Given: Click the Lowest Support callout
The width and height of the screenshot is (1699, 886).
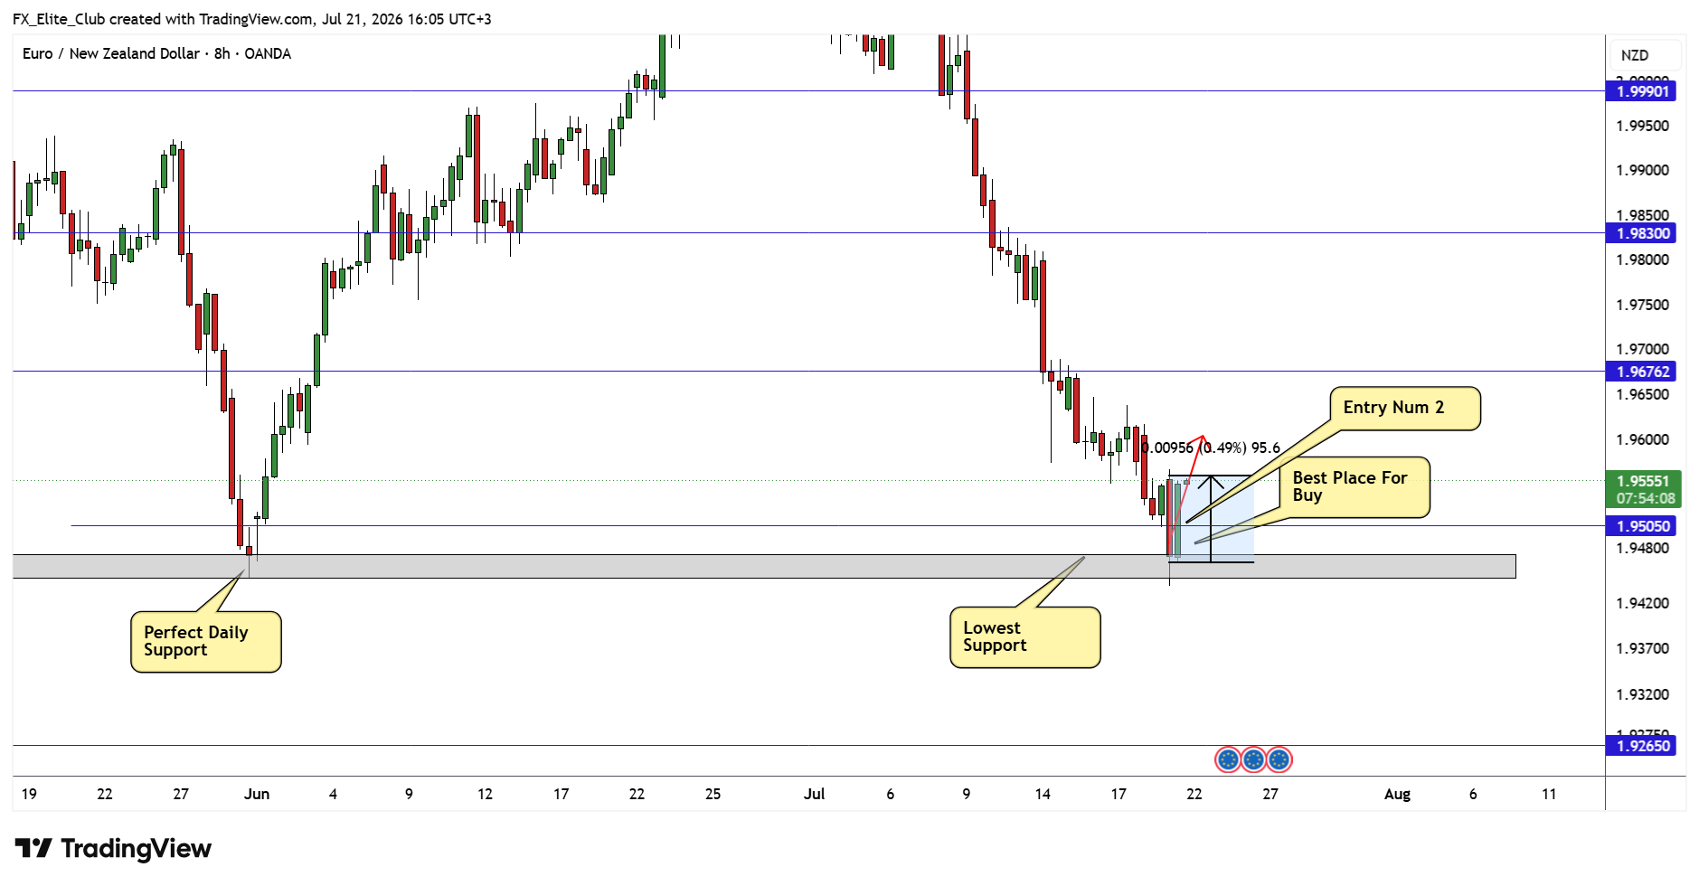Looking at the screenshot, I should coord(1025,637).
